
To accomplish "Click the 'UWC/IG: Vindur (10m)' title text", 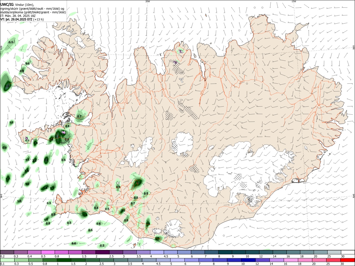I will pos(17,5).
